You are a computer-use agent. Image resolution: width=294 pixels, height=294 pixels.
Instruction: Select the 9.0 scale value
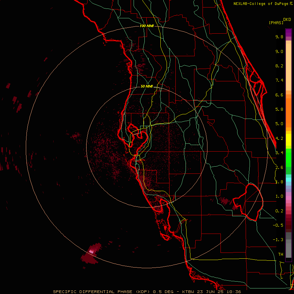(x=279, y=51)
